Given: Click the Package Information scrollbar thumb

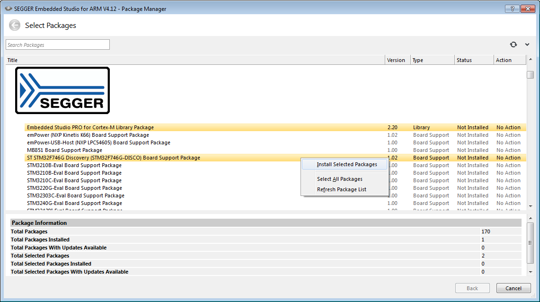Looking at the screenshot, I should [531, 243].
